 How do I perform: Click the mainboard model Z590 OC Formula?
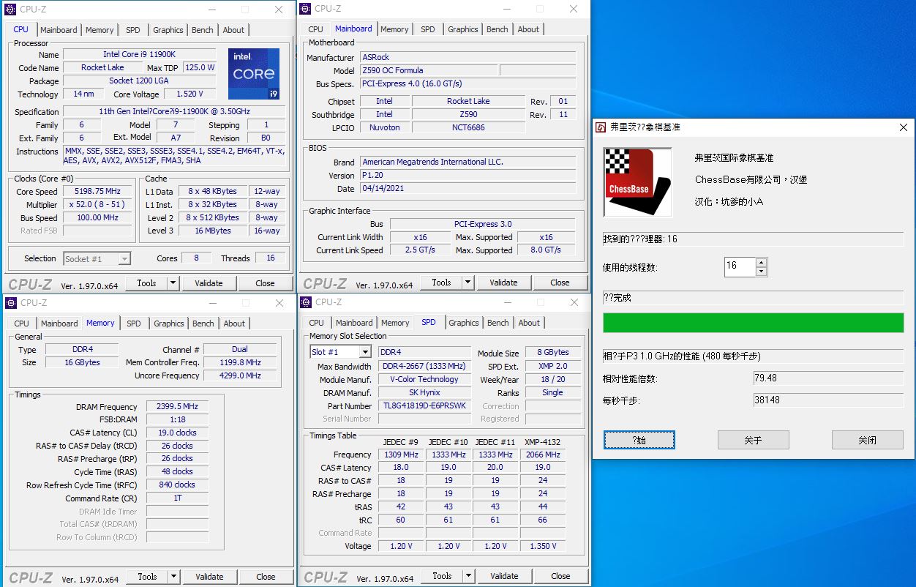pyautogui.click(x=428, y=70)
